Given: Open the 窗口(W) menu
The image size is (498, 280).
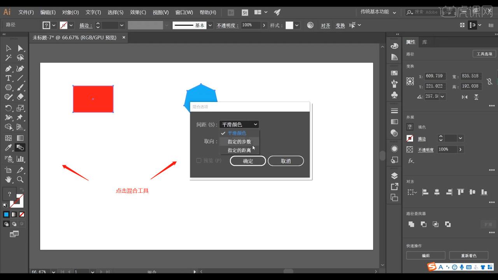Looking at the screenshot, I should click(184, 12).
